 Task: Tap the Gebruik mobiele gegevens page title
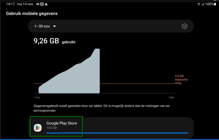32,13
